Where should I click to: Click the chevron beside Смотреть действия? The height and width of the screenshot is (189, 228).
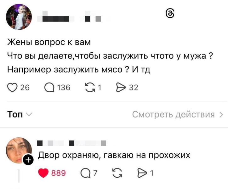[221, 114]
